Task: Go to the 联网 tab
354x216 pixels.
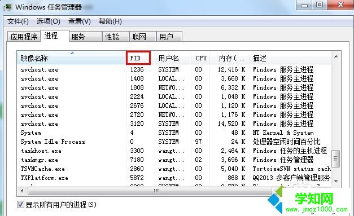Action: click(x=142, y=37)
